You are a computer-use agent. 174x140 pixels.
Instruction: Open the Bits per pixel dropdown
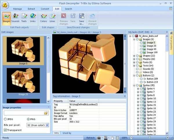tap(47, 125)
